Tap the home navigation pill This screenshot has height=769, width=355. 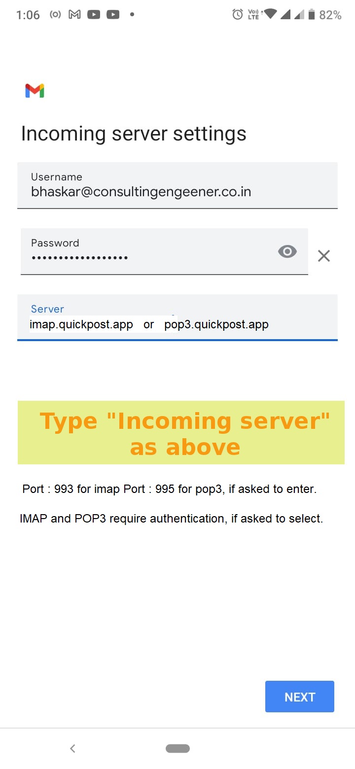177,748
